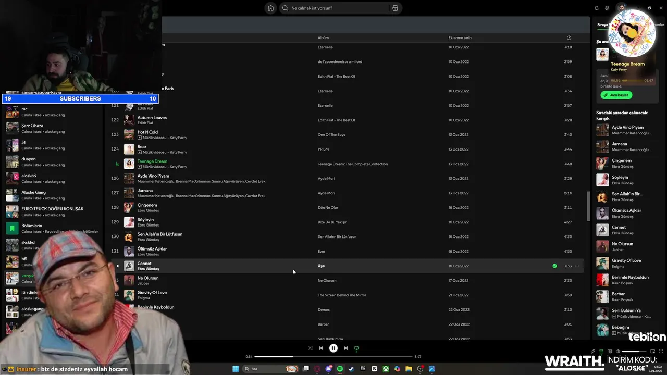667x375 pixels.
Task: Toggle the queue panel icon
Action: click(x=601, y=351)
